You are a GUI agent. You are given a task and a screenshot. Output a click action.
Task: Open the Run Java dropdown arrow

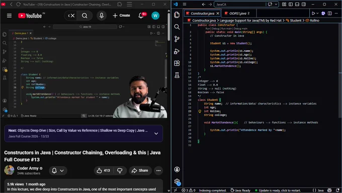317,13
